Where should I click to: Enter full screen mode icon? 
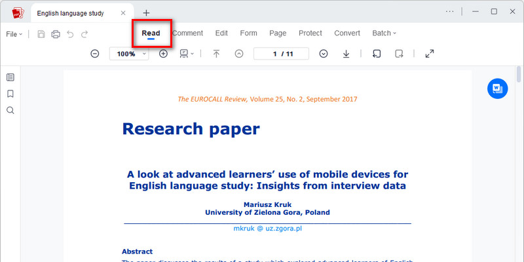[430, 54]
